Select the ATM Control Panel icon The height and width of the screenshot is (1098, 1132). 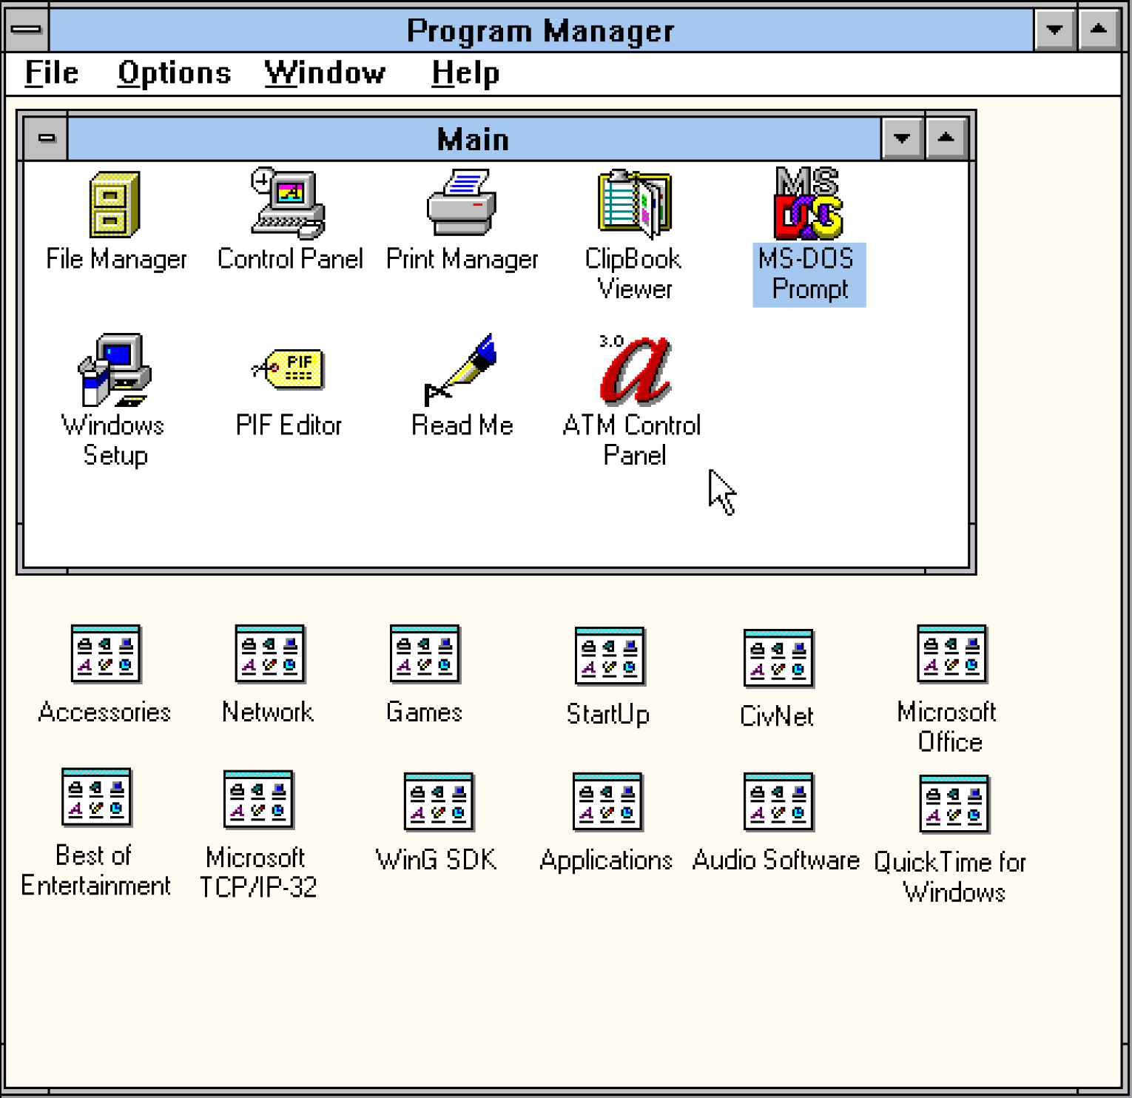(635, 369)
